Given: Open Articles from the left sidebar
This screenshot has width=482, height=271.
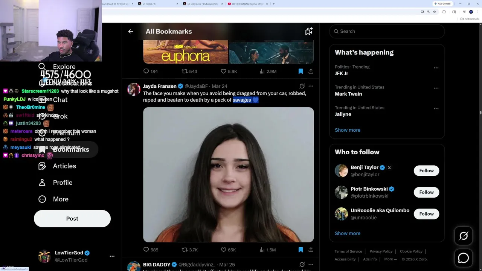Looking at the screenshot, I should [x=57, y=166].
